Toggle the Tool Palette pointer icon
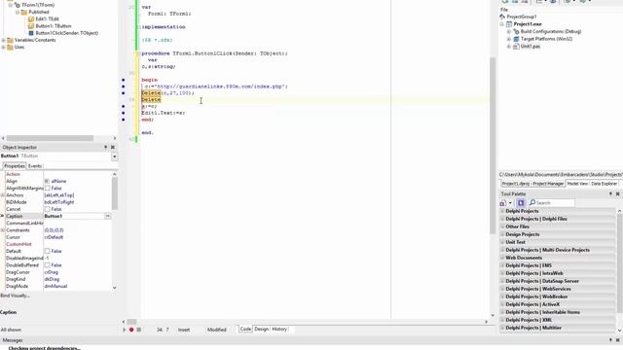 (x=521, y=203)
